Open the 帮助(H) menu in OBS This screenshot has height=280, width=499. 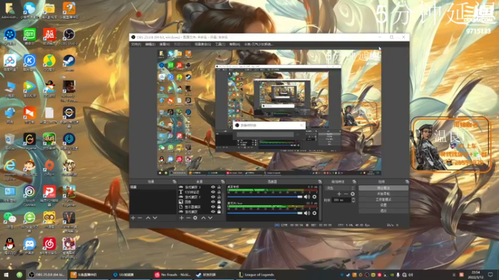point(235,44)
